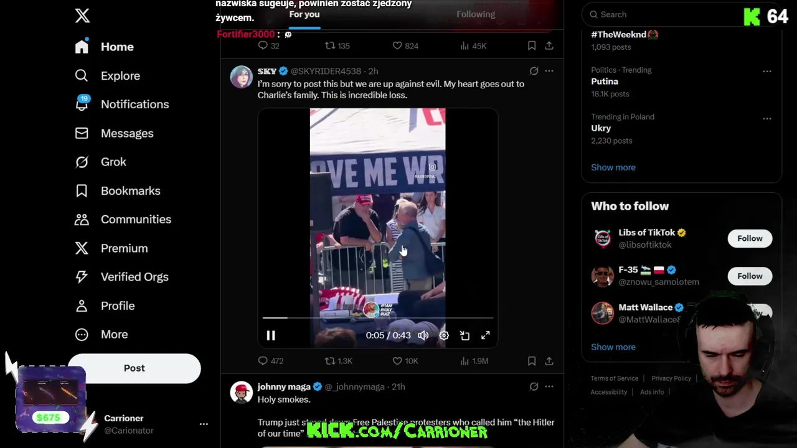Click Grok icon on johnny maga post

(534, 386)
